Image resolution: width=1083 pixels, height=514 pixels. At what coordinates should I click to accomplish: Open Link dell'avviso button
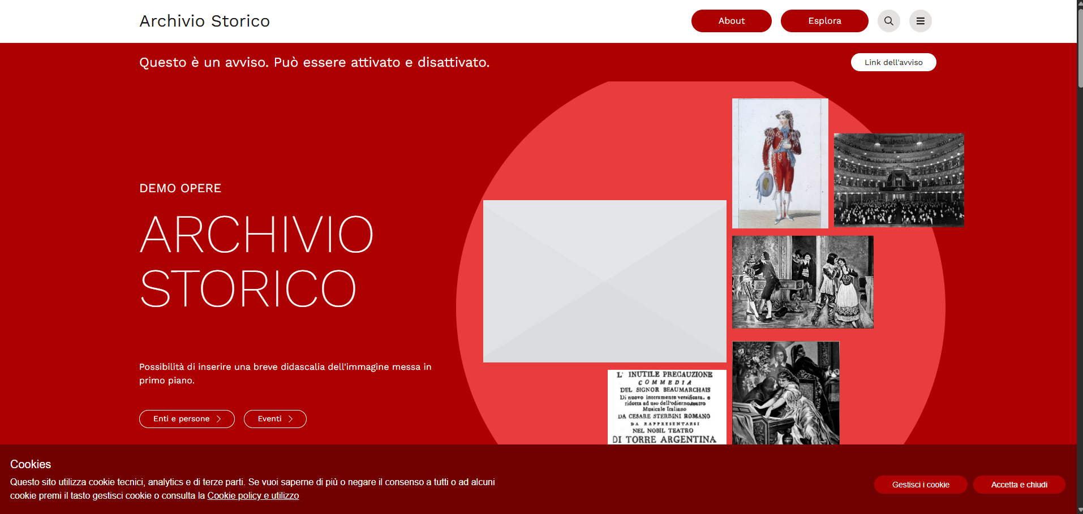pos(893,62)
